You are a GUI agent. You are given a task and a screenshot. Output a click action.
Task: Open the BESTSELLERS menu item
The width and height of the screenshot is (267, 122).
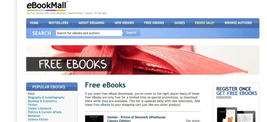pos(58,23)
